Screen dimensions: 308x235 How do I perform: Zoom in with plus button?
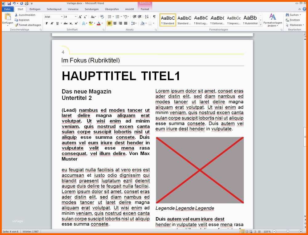[x=301, y=232]
